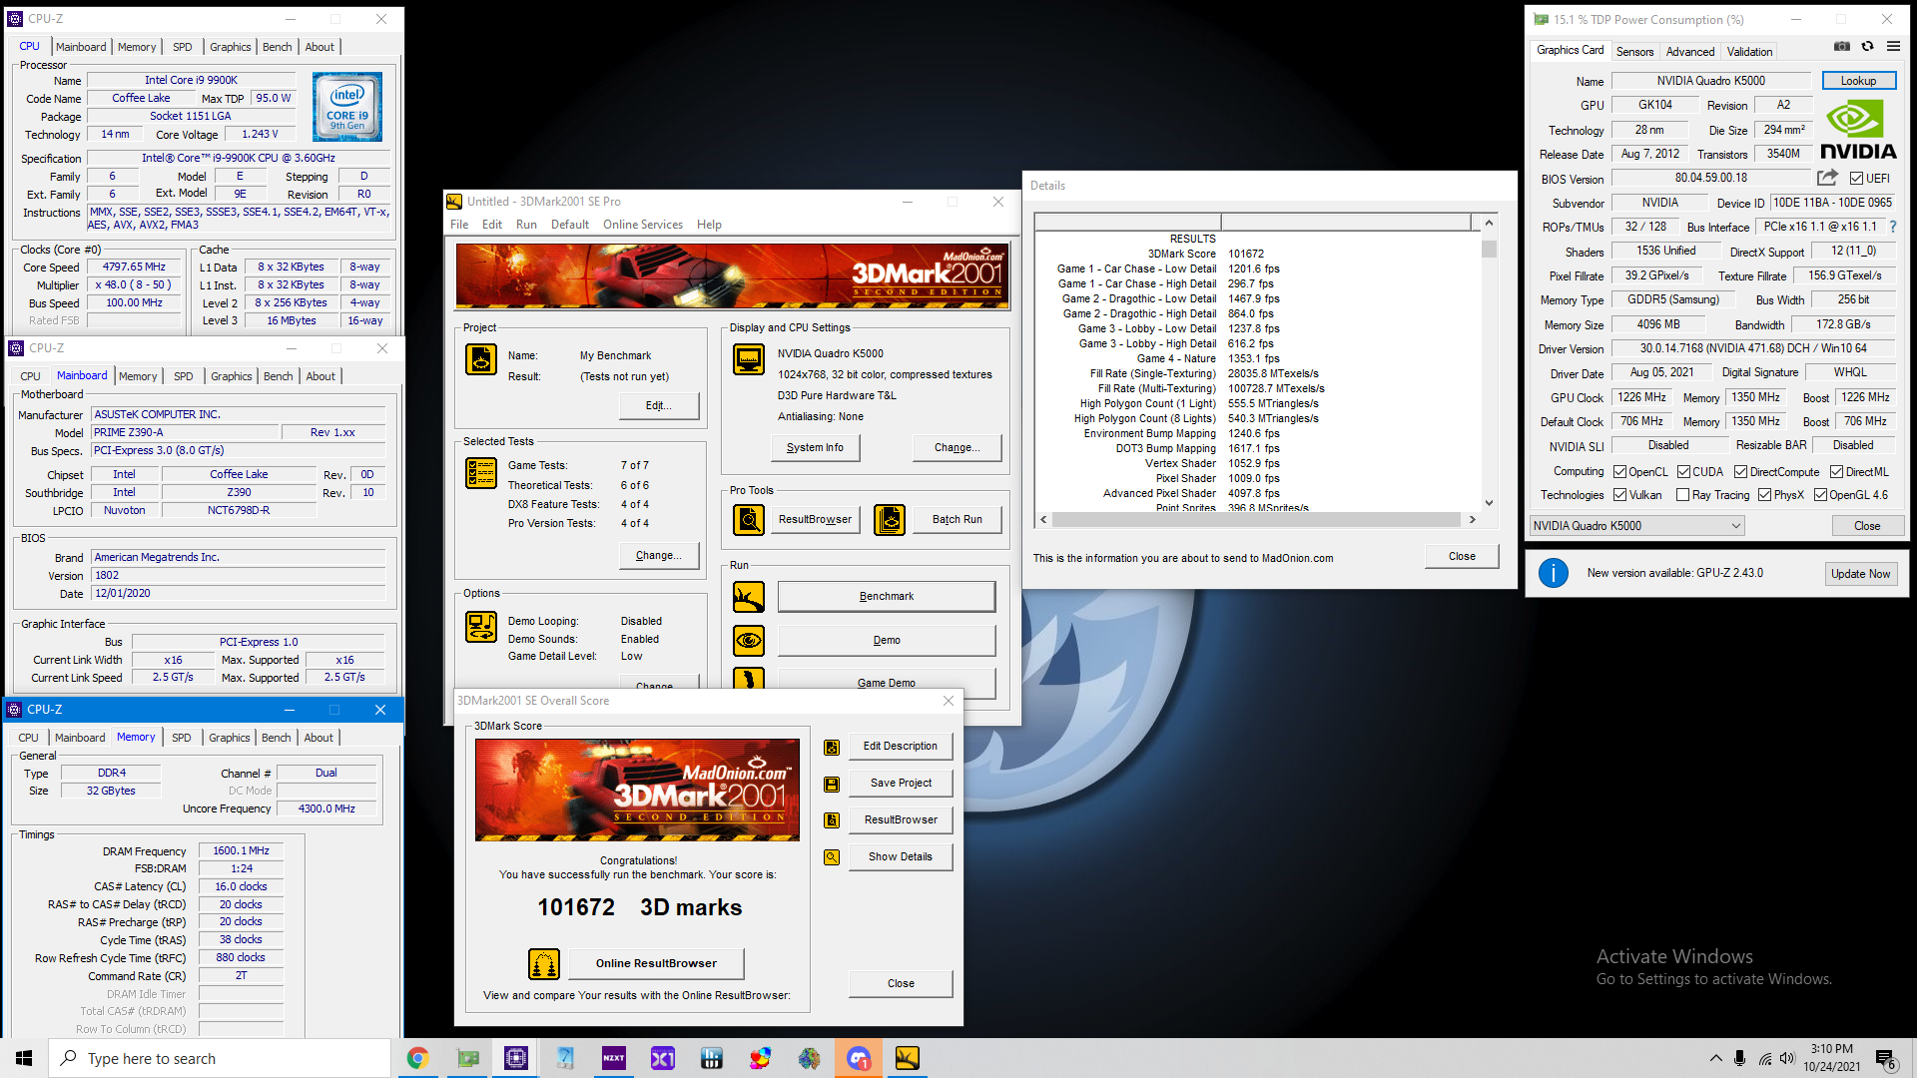Click the Benchmark run icon
This screenshot has height=1078, width=1917.
coord(749,597)
